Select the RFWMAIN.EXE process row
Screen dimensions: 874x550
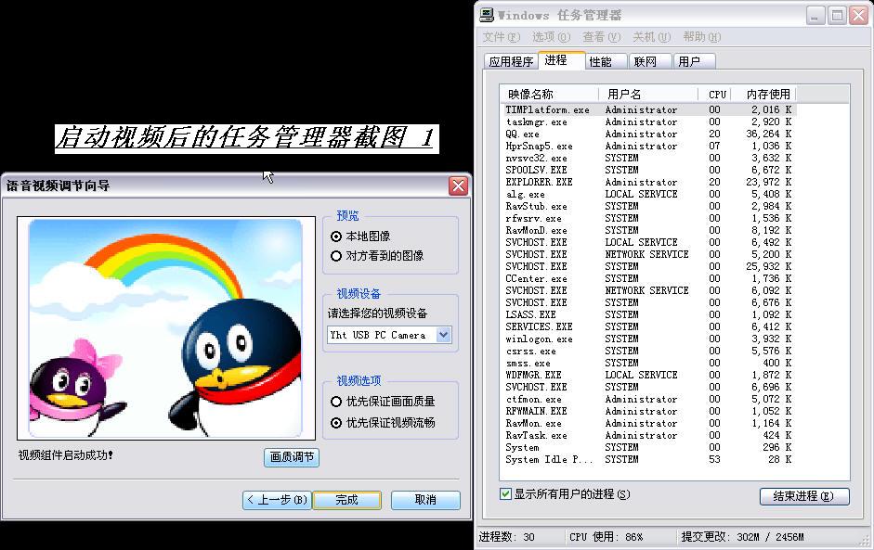click(x=649, y=412)
